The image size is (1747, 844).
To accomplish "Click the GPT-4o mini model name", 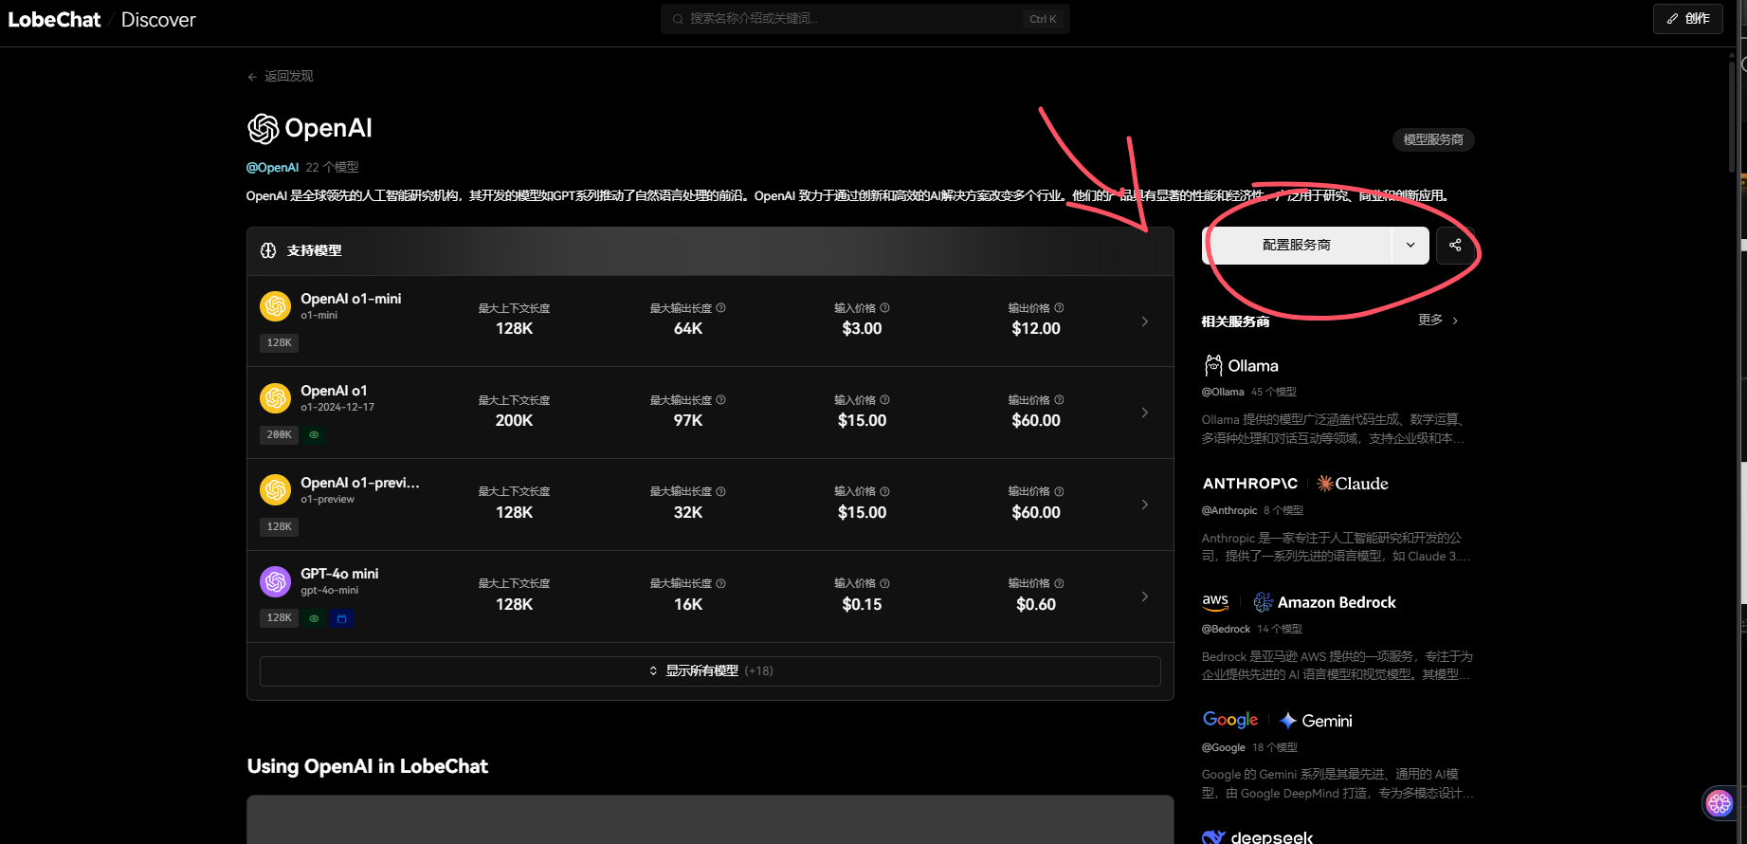I will coord(339,574).
